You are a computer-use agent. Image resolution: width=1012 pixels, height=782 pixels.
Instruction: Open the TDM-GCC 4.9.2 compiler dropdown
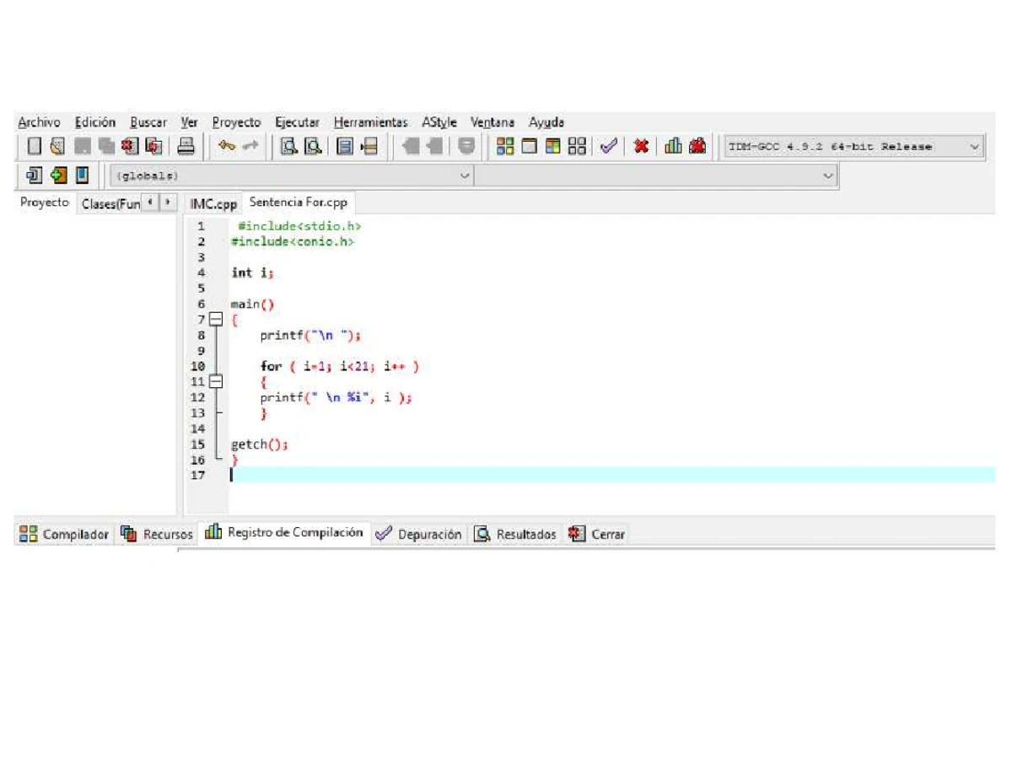click(853, 147)
